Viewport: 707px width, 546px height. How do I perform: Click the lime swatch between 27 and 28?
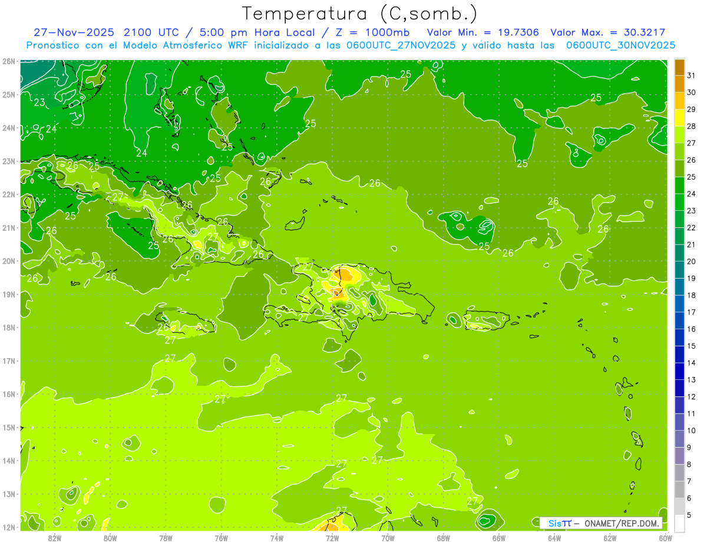(679, 134)
